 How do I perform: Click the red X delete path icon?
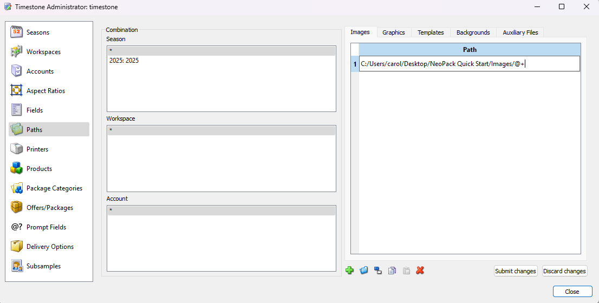420,271
